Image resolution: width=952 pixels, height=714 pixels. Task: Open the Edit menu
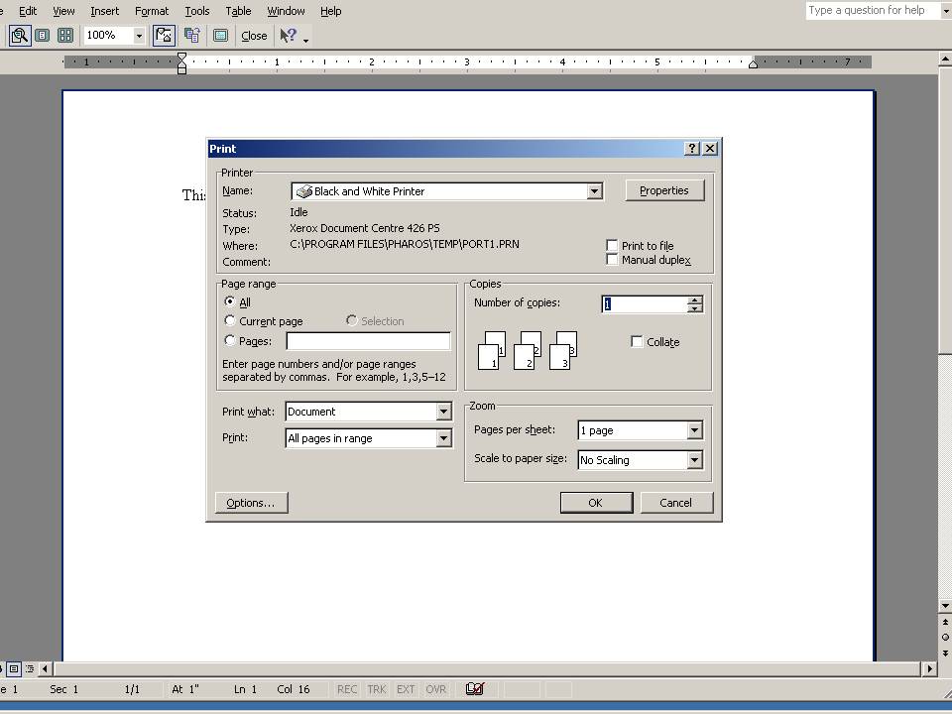pyautogui.click(x=28, y=11)
